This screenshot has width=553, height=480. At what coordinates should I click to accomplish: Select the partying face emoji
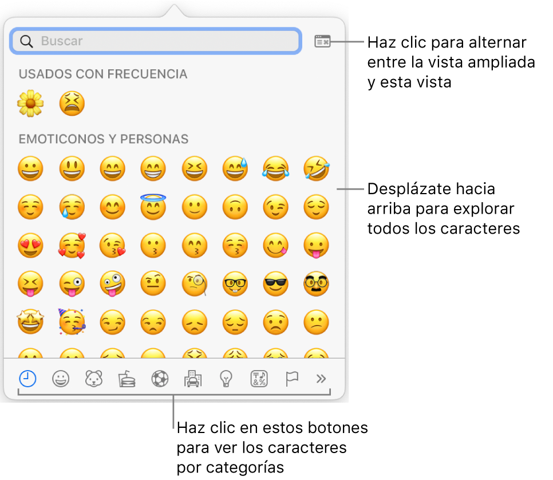(x=72, y=322)
